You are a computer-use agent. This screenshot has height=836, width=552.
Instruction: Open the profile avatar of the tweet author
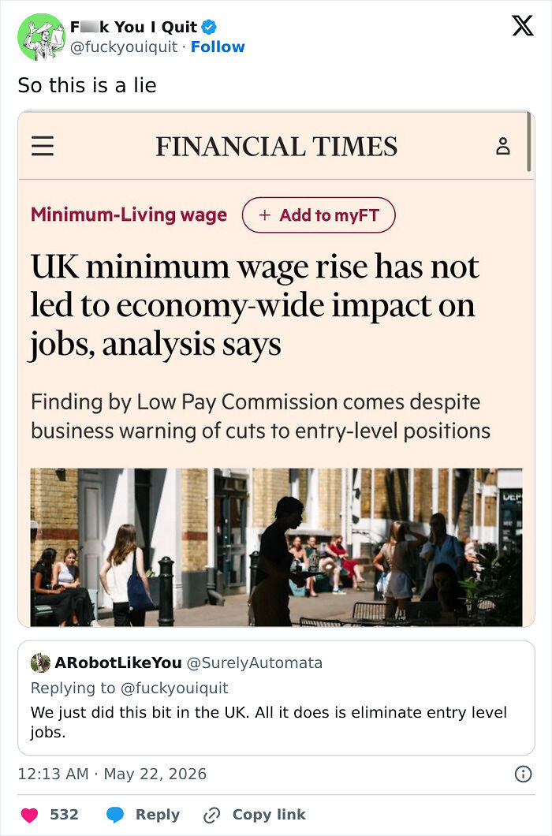pyautogui.click(x=41, y=37)
